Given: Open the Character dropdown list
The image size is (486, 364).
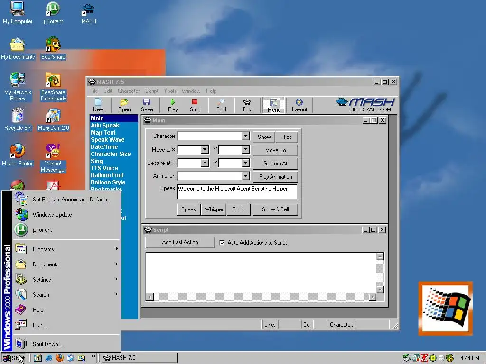Looking at the screenshot, I should point(245,136).
